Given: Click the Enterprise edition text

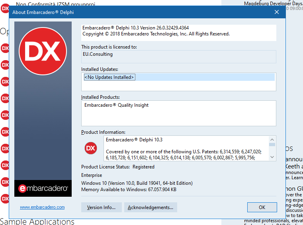Looking at the screenshot, I should (92, 175).
